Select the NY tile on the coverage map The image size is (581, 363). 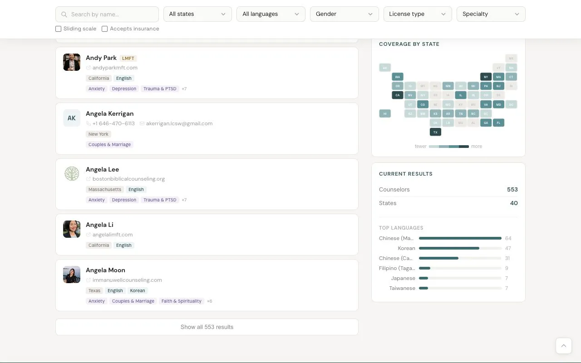click(486, 77)
